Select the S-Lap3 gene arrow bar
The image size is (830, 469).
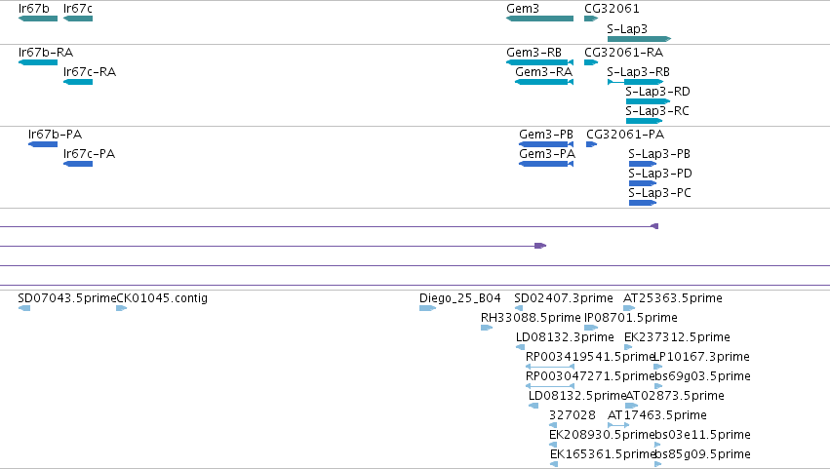coord(639,39)
